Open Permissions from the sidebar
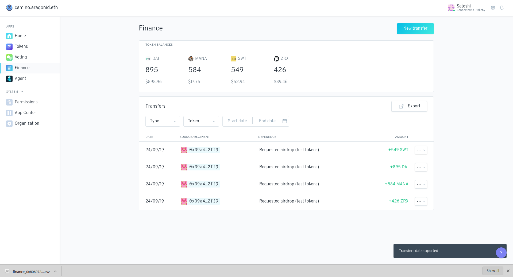 pos(26,102)
